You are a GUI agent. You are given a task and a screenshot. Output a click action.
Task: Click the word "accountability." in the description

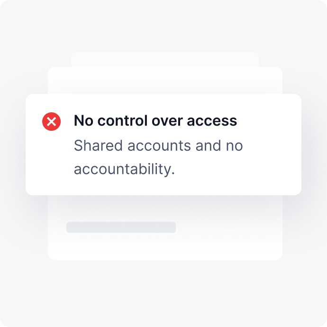tap(124, 169)
